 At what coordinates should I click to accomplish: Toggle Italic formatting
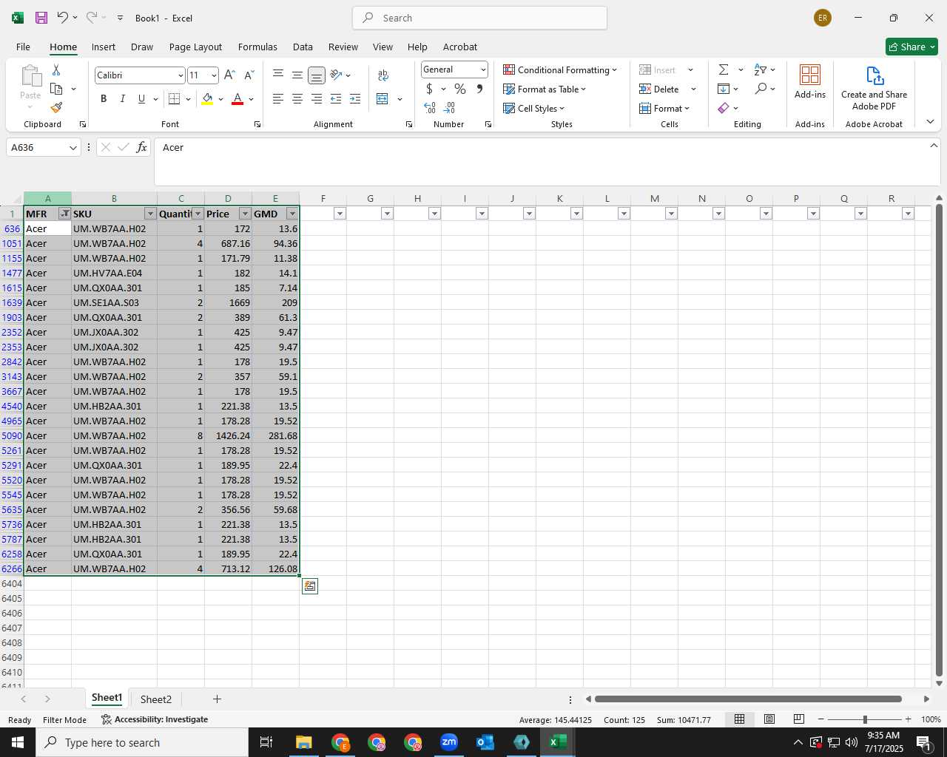point(123,99)
